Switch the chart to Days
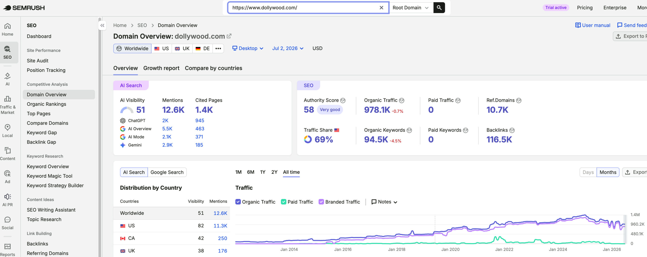Image resolution: width=647 pixels, height=257 pixels. click(x=588, y=172)
